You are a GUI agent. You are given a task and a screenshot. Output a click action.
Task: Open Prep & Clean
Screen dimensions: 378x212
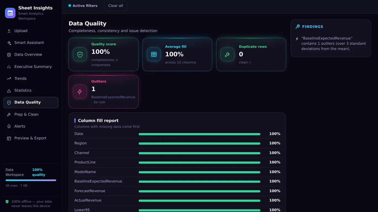coord(31,115)
